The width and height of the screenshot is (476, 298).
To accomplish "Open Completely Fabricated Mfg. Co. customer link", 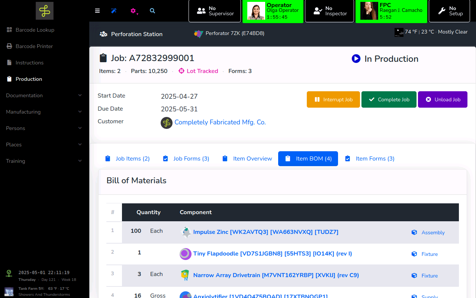I will click(220, 122).
